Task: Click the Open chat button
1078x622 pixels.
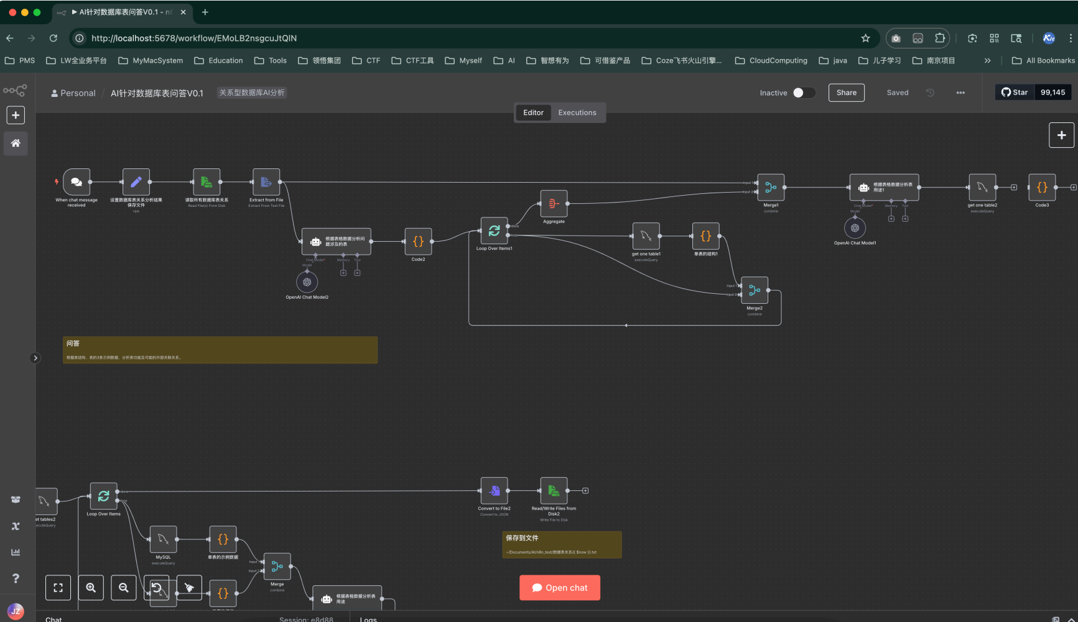Action: point(560,588)
